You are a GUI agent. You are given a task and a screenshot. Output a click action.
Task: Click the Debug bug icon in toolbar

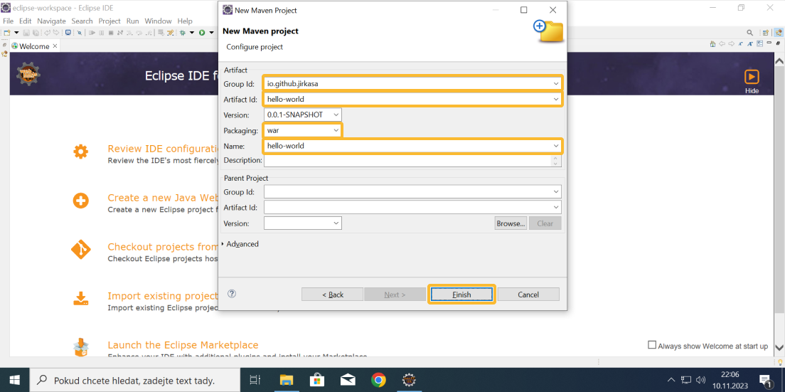click(182, 33)
